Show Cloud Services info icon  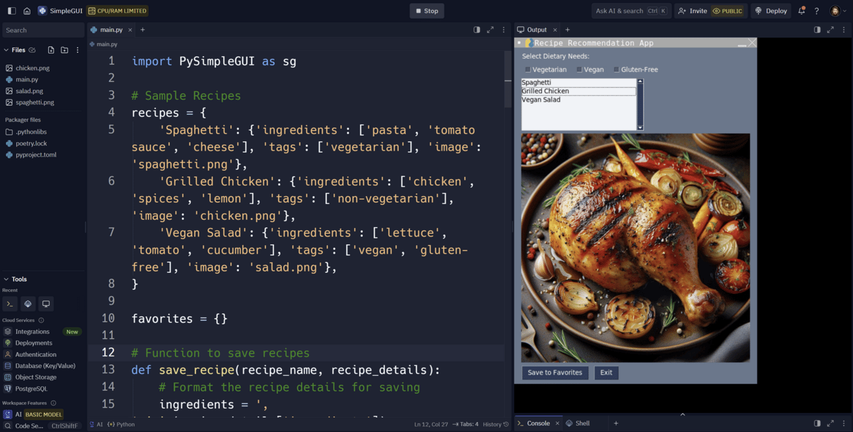tap(41, 320)
